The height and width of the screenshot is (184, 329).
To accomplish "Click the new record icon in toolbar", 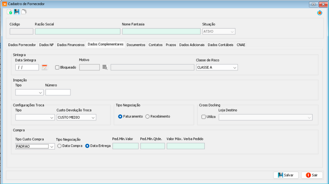I will click(9, 12).
